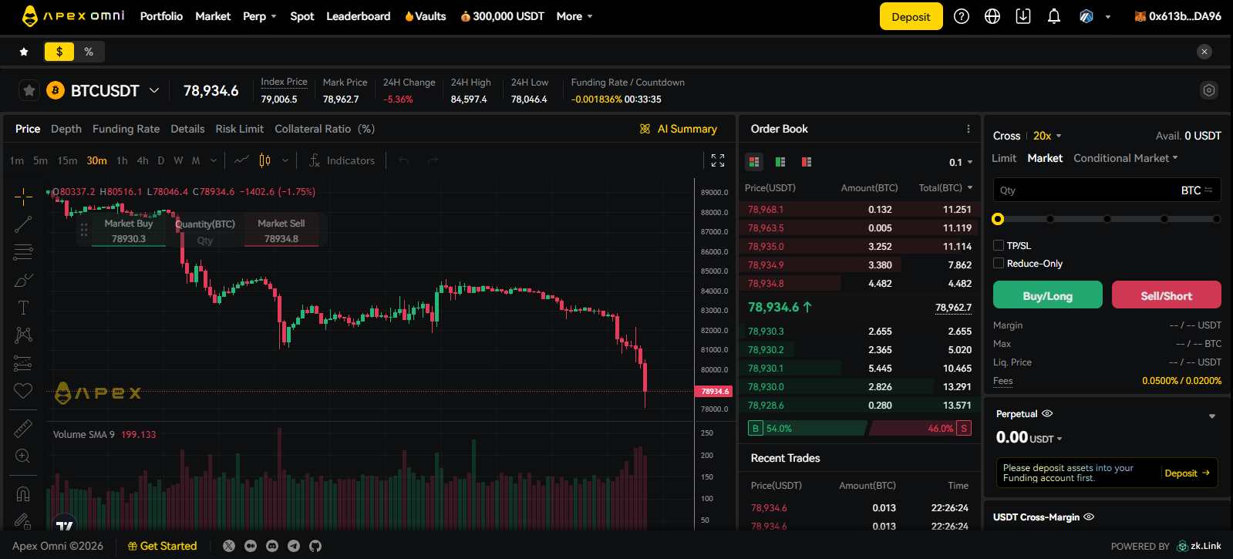Toggle Perpetual balance visibility eye

[1047, 414]
